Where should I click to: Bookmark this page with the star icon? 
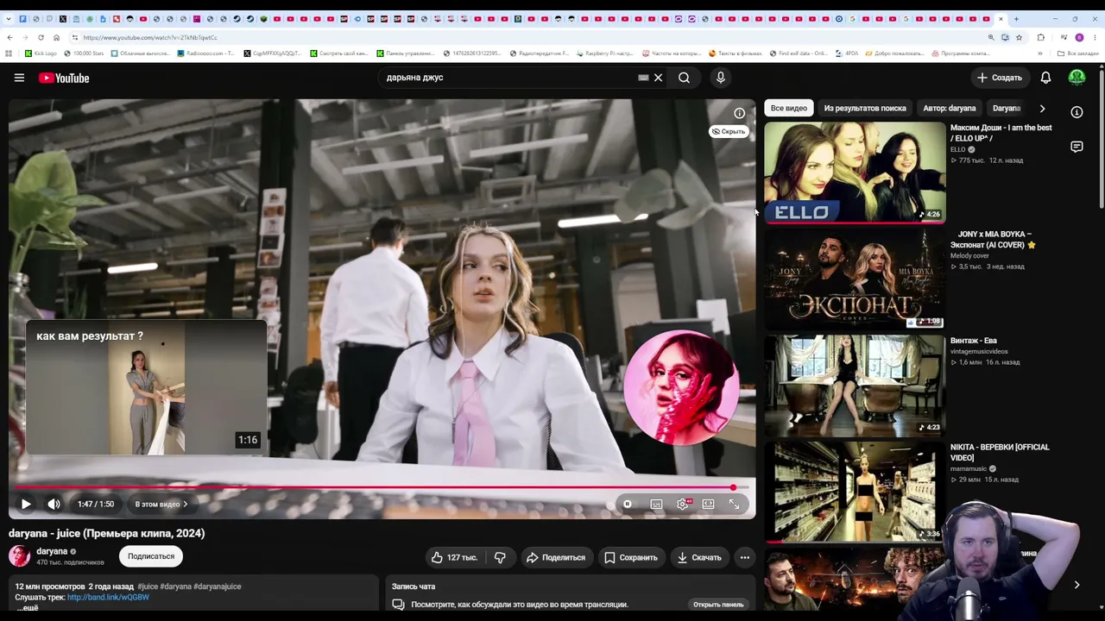click(1019, 37)
